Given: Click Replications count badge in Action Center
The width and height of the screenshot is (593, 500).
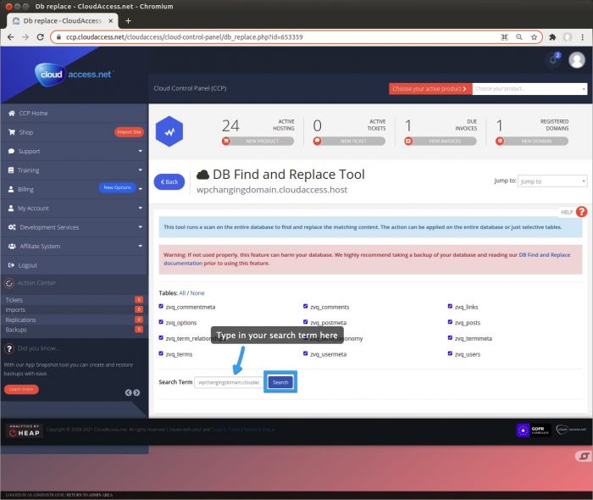Looking at the screenshot, I should coord(139,319).
